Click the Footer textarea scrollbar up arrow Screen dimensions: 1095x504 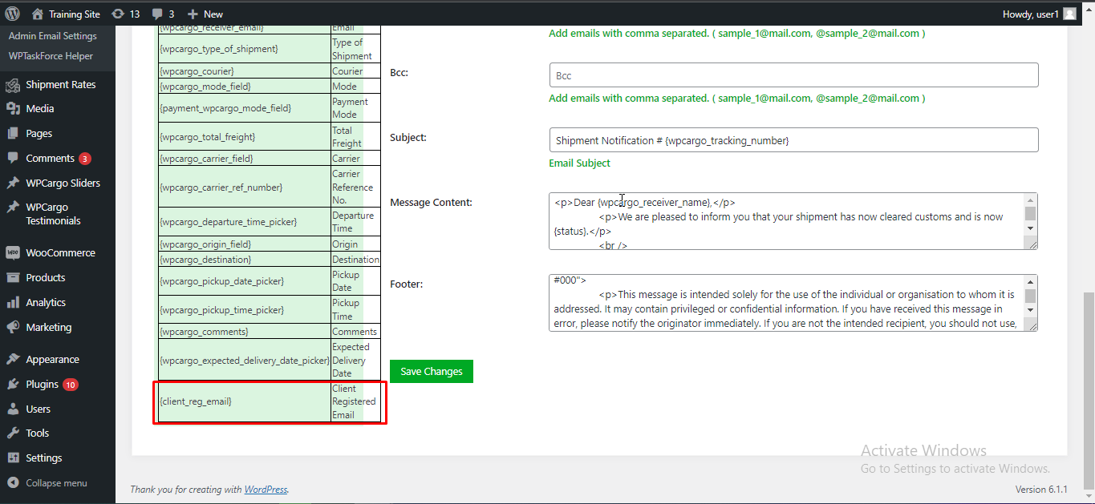tap(1030, 281)
